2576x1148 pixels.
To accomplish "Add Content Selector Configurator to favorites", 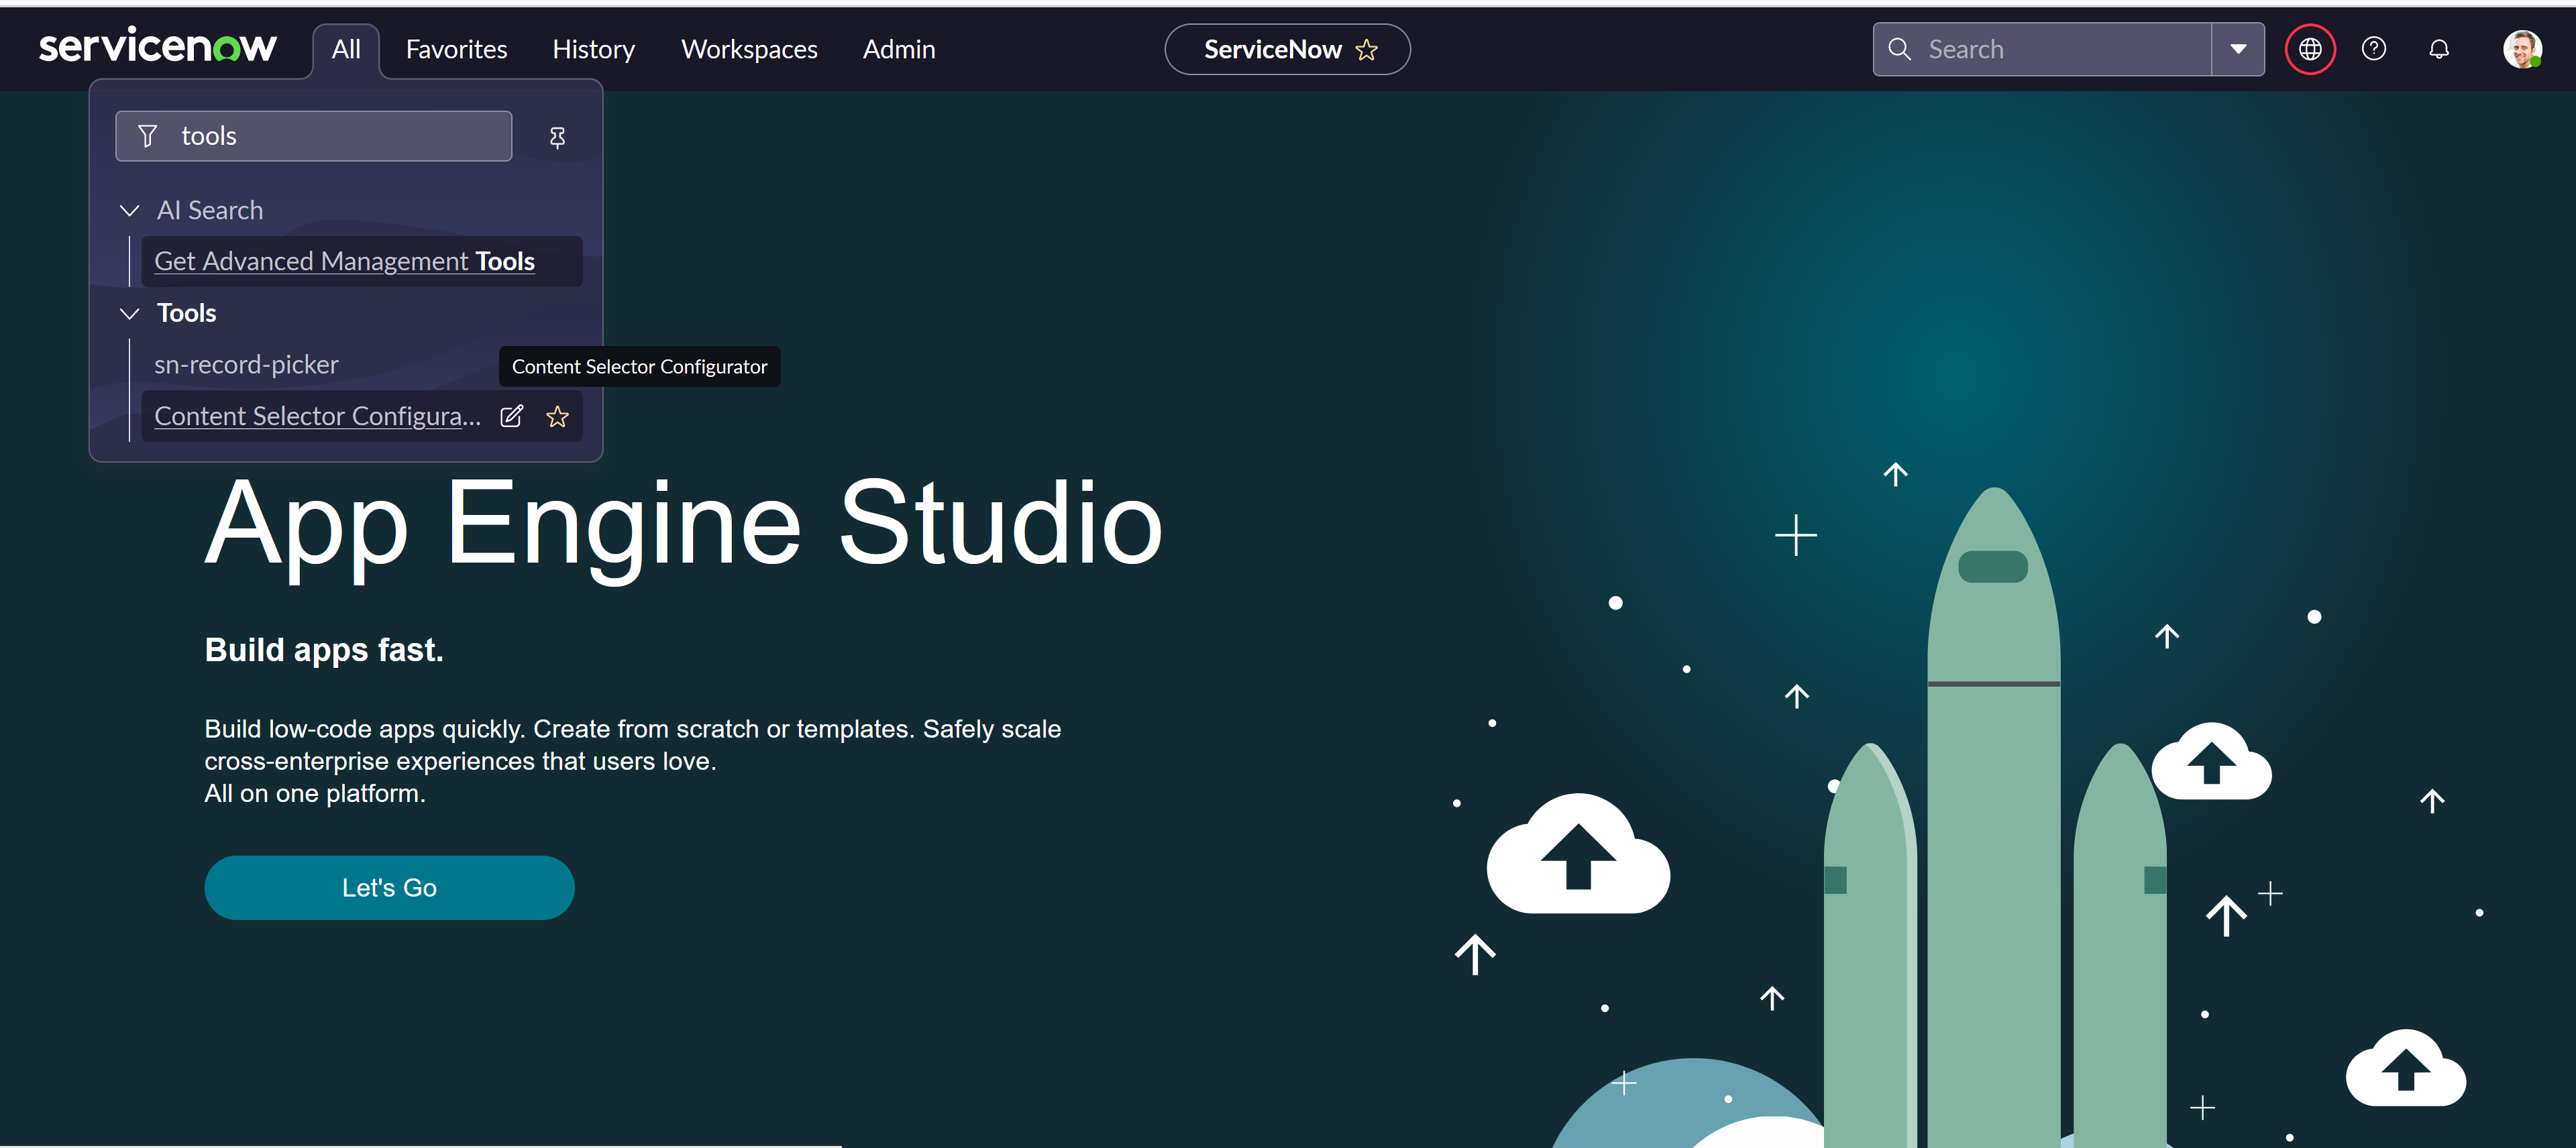I will tap(557, 416).
